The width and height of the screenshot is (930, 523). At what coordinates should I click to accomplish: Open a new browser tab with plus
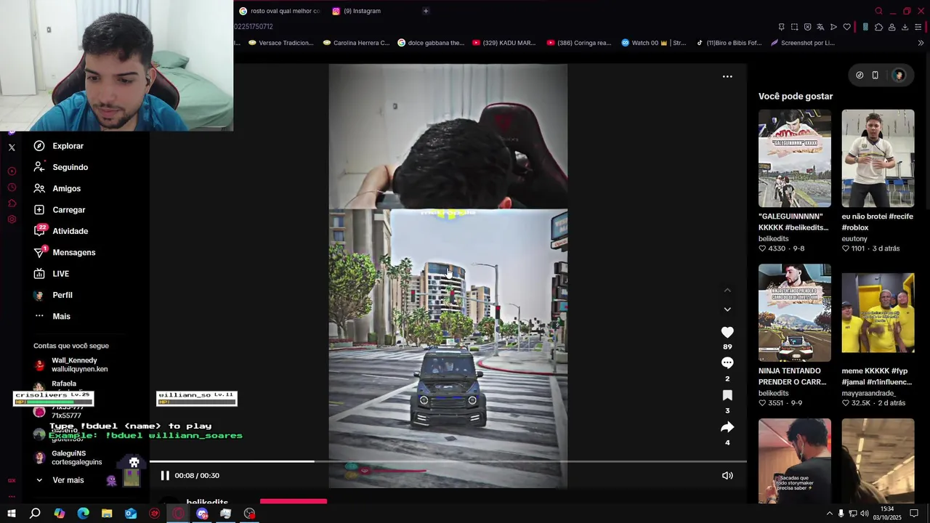point(426,11)
